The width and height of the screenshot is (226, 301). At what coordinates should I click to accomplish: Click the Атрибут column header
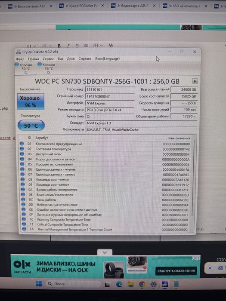point(42,138)
